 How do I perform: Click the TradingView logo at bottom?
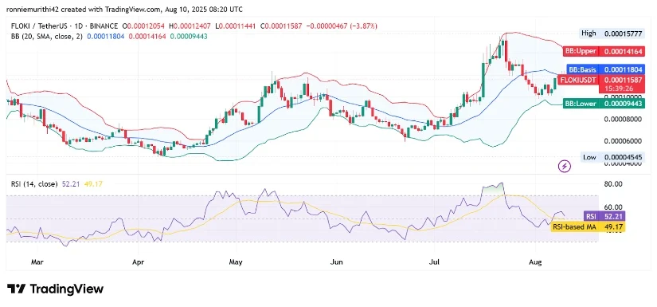point(55,289)
